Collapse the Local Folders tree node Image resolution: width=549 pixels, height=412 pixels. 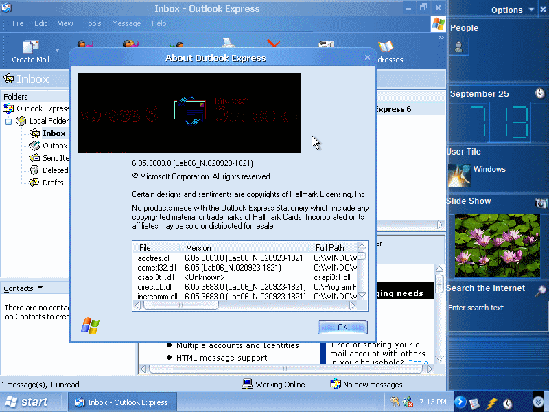pyautogui.click(x=8, y=122)
